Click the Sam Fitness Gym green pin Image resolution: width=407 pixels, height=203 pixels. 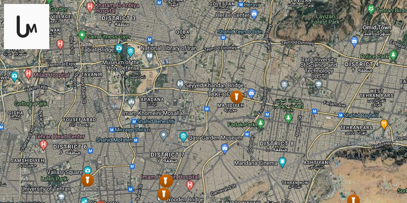[x=82, y=35]
